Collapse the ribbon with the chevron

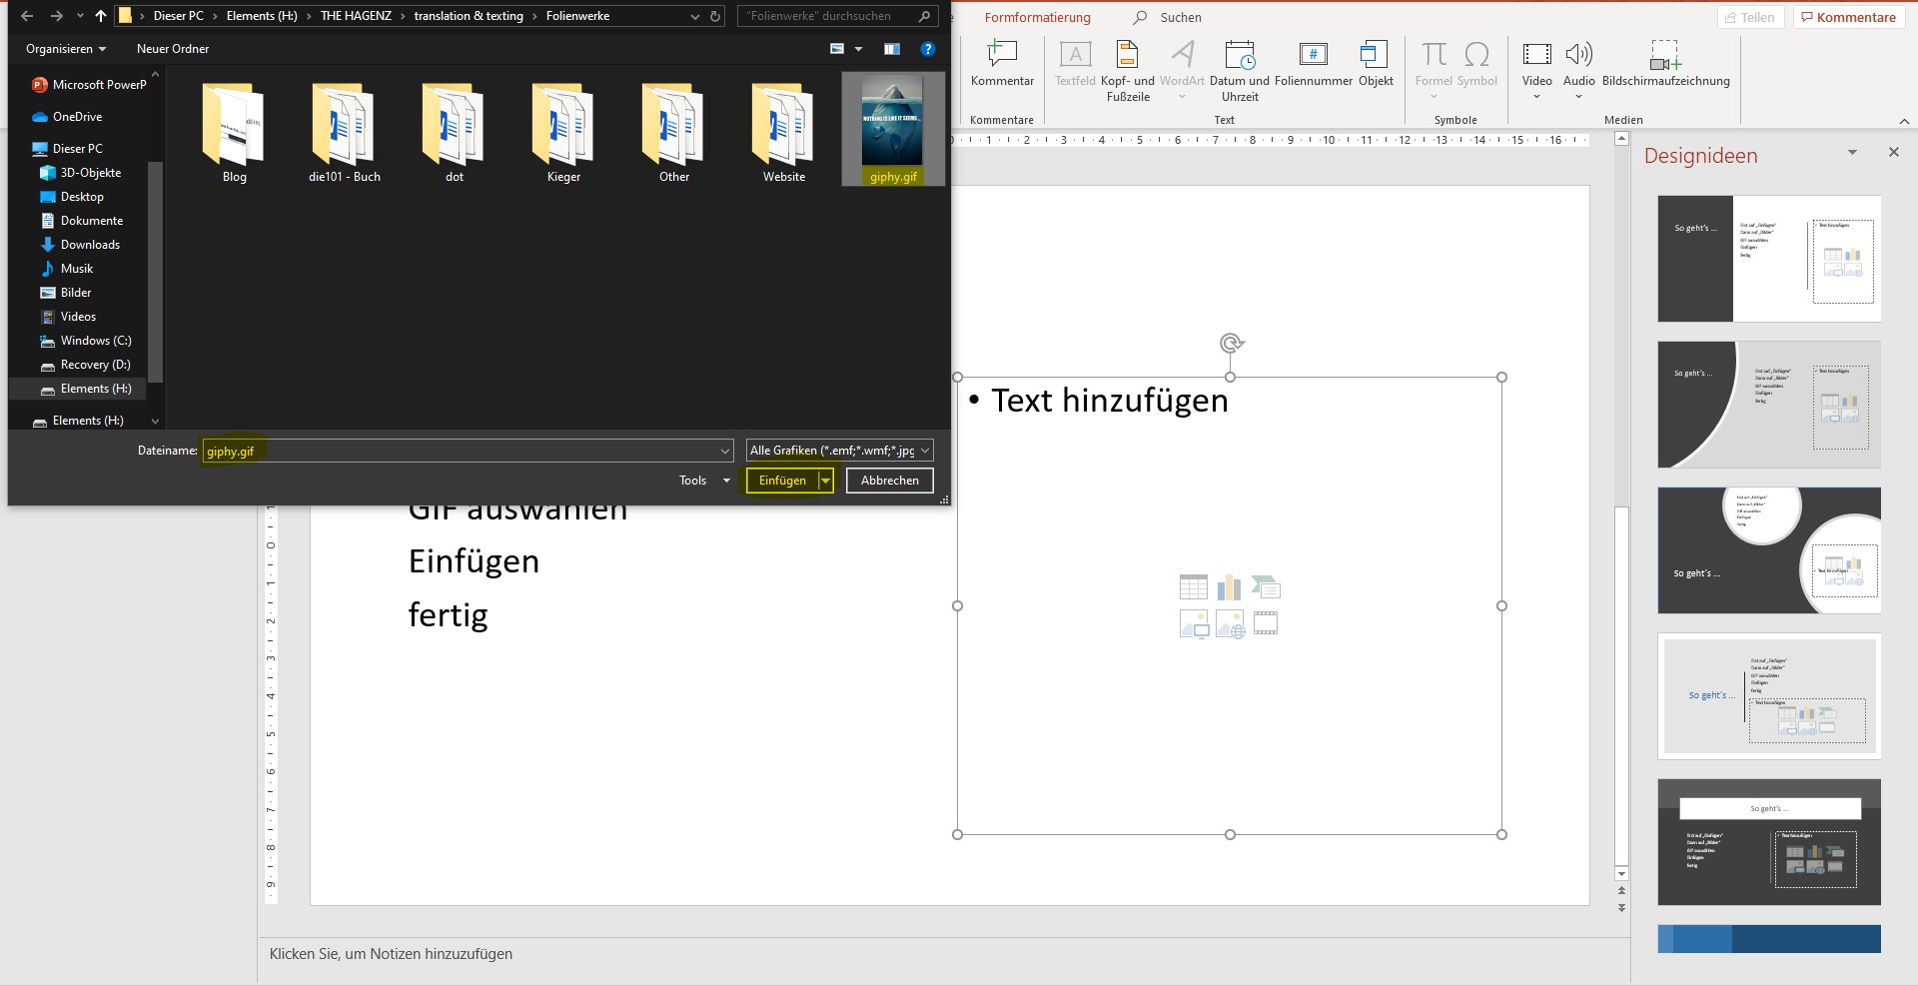click(x=1903, y=121)
